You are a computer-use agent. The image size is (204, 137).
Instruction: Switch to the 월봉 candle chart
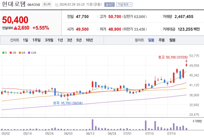click(x=172, y=40)
